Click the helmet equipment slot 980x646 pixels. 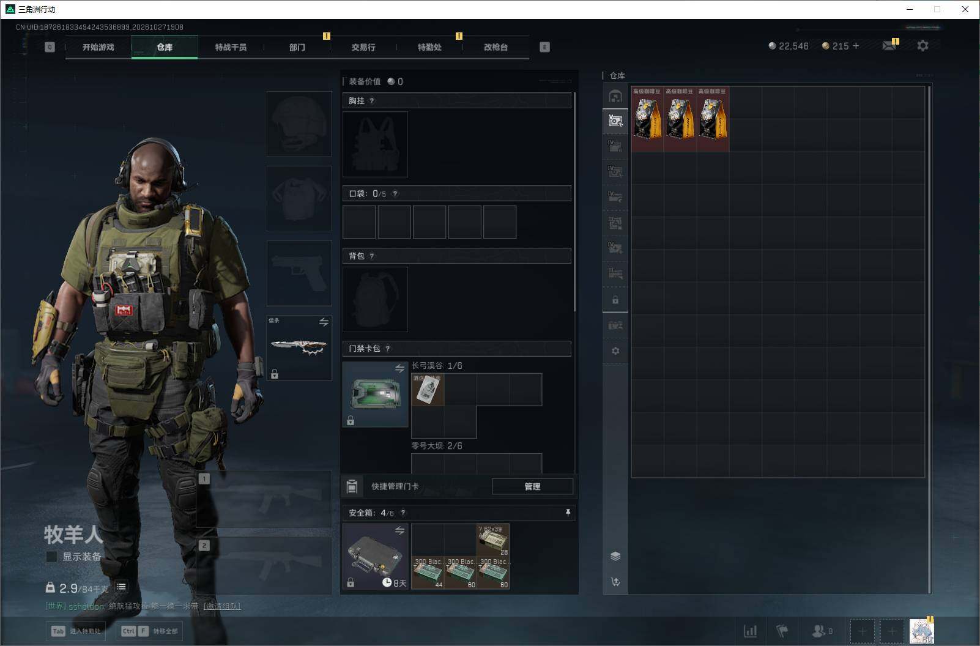pos(299,124)
